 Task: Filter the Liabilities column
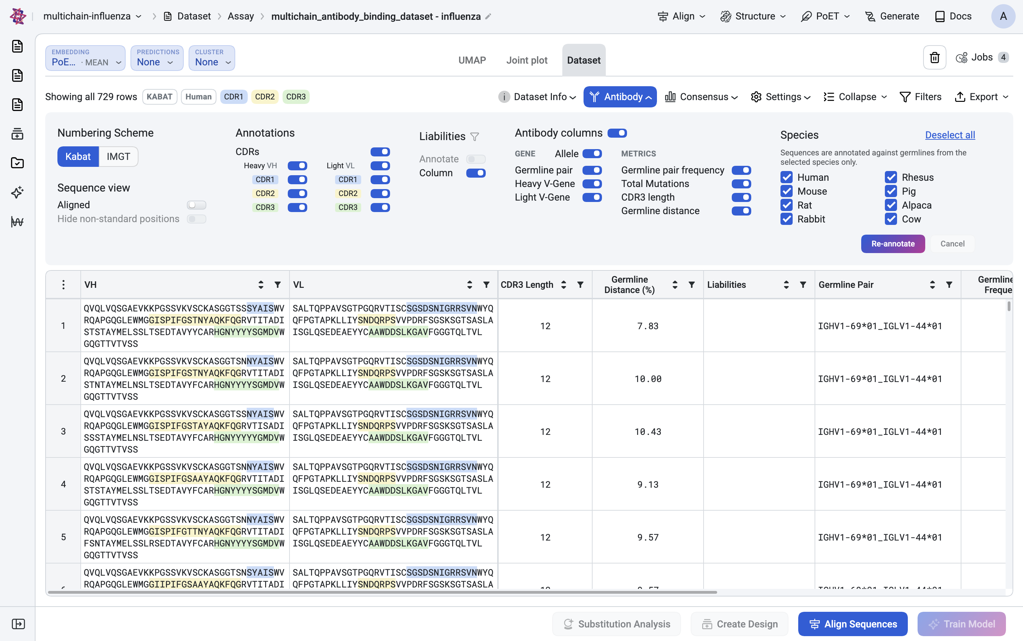803,284
